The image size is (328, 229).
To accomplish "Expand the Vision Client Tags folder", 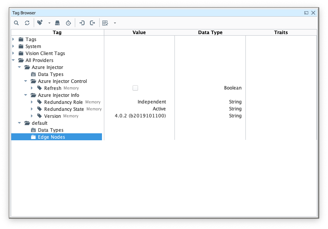I will [13, 53].
